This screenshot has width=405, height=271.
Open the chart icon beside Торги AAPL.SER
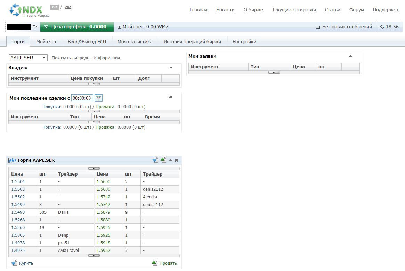[x=12, y=160]
